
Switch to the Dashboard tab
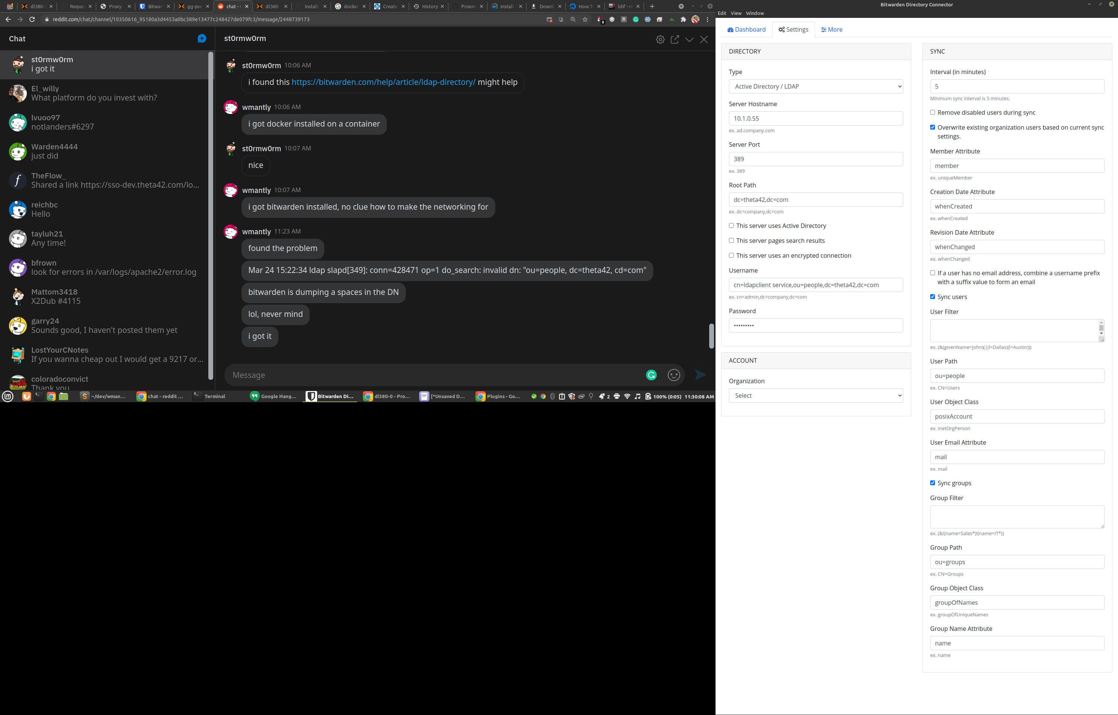(x=746, y=29)
